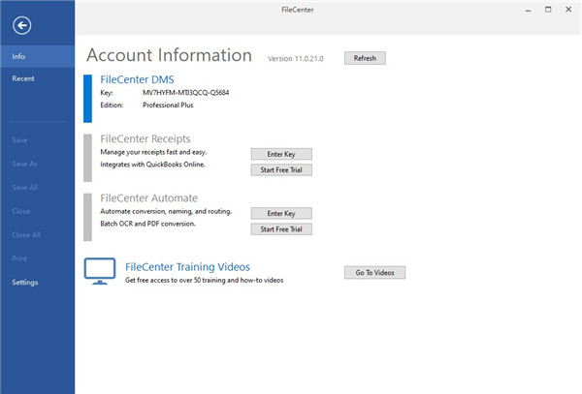This screenshot has height=394, width=582.
Task: Click the back arrow circle icon
Action: 22,25
